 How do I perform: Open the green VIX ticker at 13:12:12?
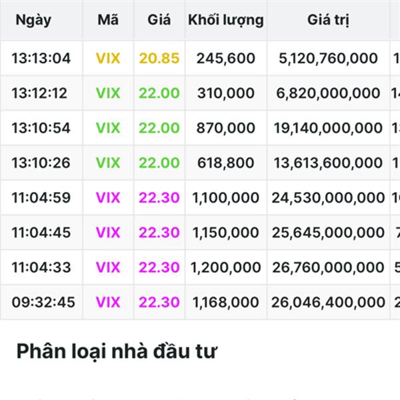[108, 93]
